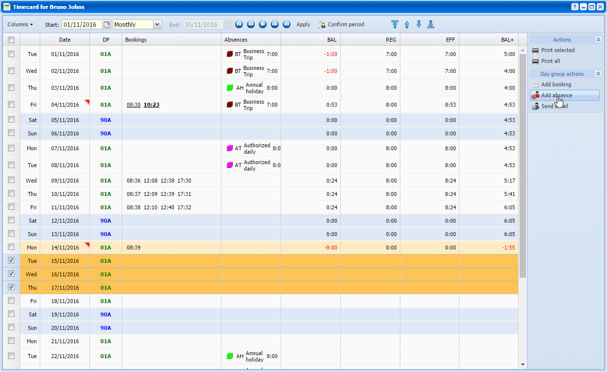Click the Confirm period button

(341, 24)
